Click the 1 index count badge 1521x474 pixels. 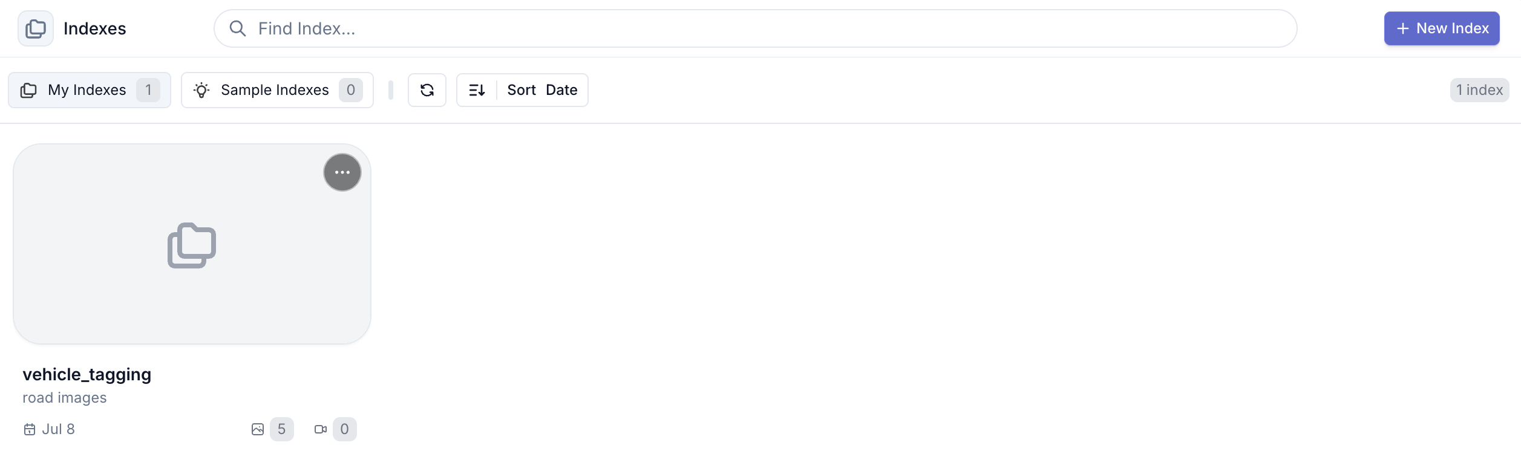[1479, 89]
